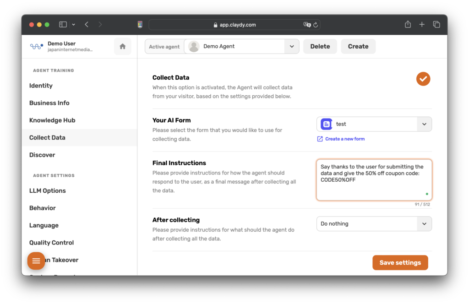
Task: Click the Save settings button
Action: (400, 263)
